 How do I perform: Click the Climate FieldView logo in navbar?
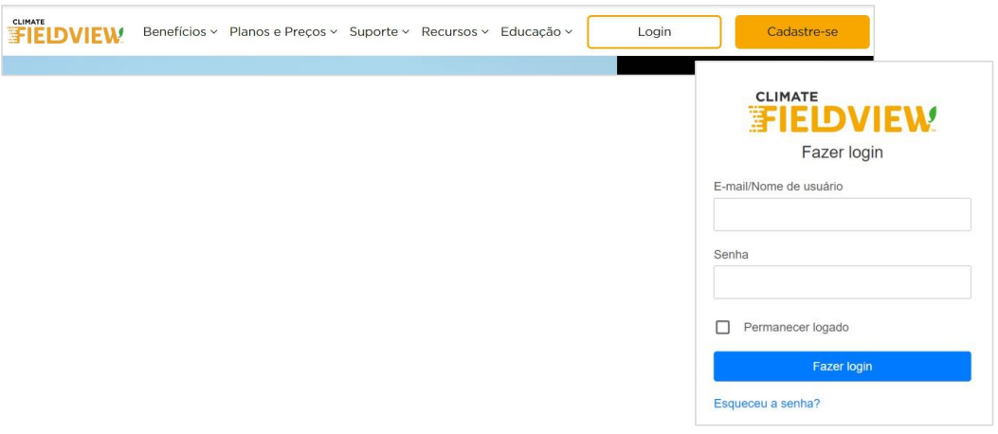pos(65,32)
